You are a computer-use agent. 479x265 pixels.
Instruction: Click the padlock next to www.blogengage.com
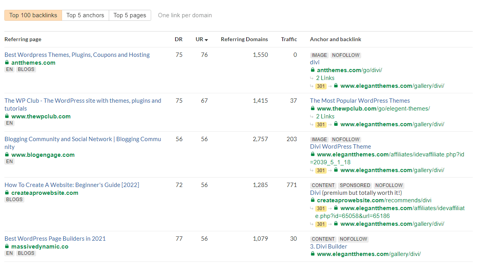[x=7, y=155]
